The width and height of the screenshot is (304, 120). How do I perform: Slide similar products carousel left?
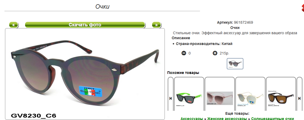171,98
